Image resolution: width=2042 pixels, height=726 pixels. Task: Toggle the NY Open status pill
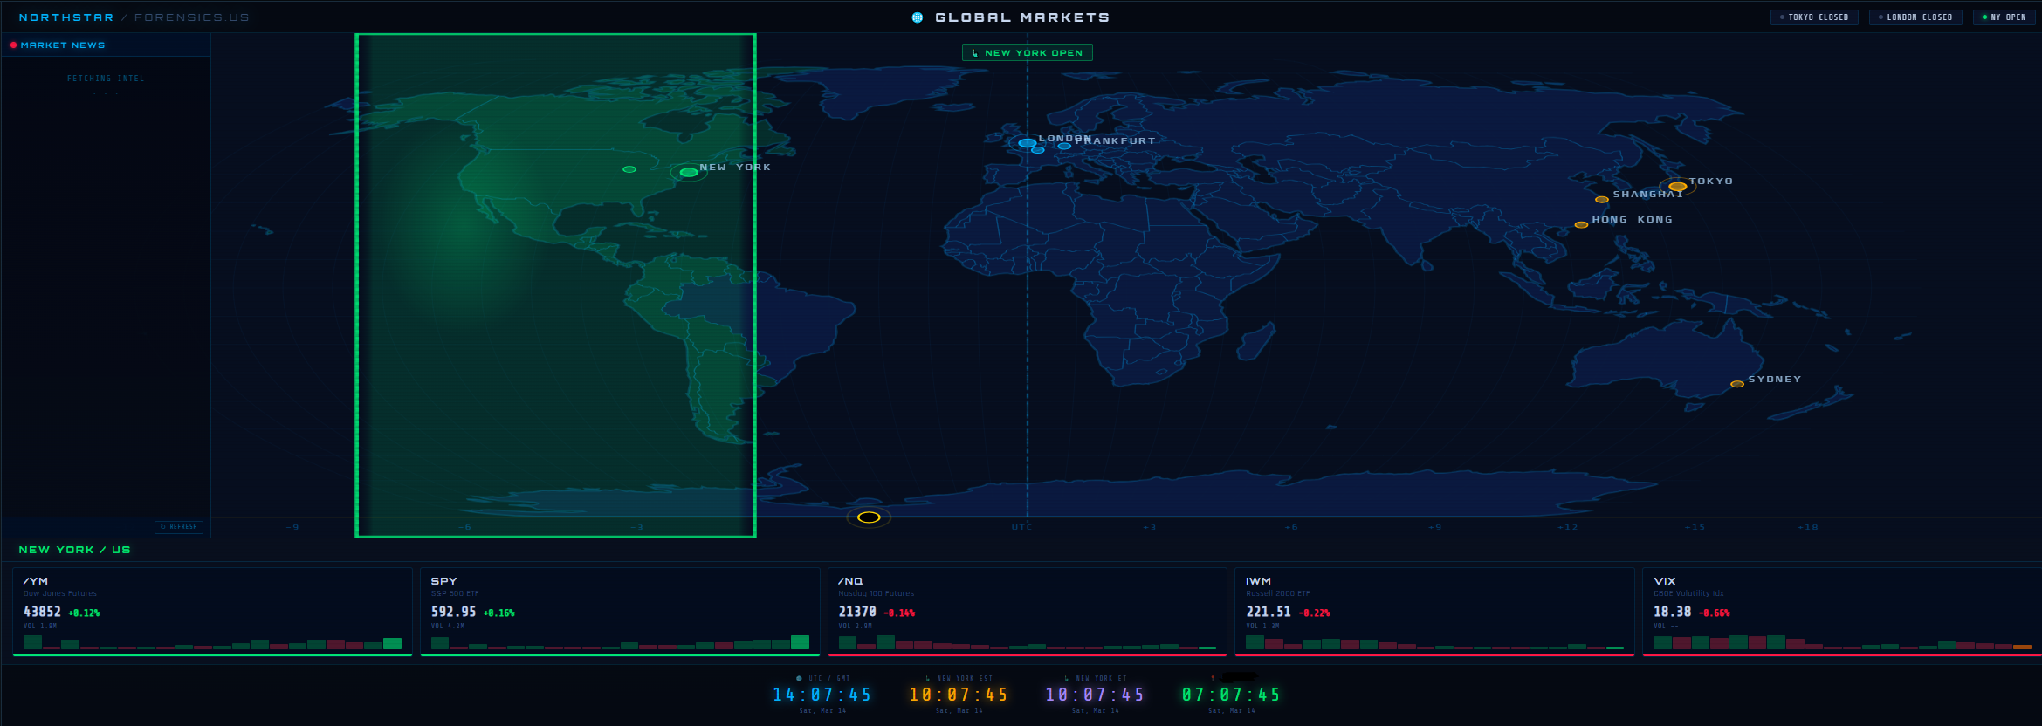tap(2004, 17)
